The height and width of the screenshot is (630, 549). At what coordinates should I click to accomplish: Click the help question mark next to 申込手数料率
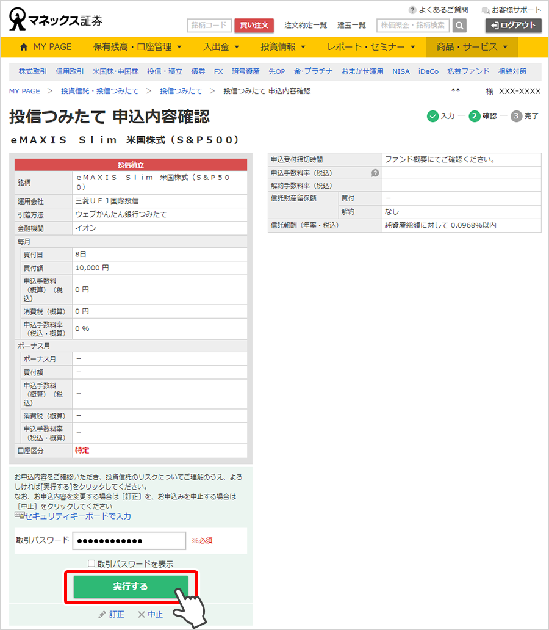point(375,173)
